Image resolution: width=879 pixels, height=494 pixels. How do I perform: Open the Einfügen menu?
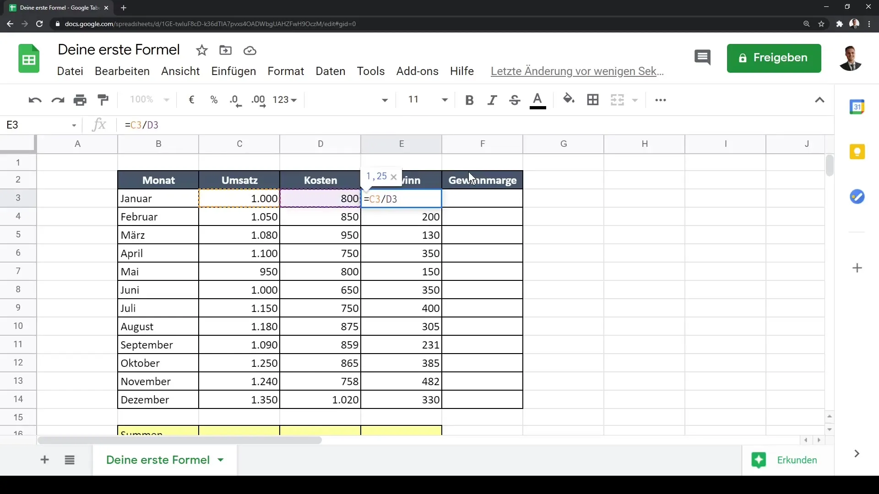click(x=233, y=70)
